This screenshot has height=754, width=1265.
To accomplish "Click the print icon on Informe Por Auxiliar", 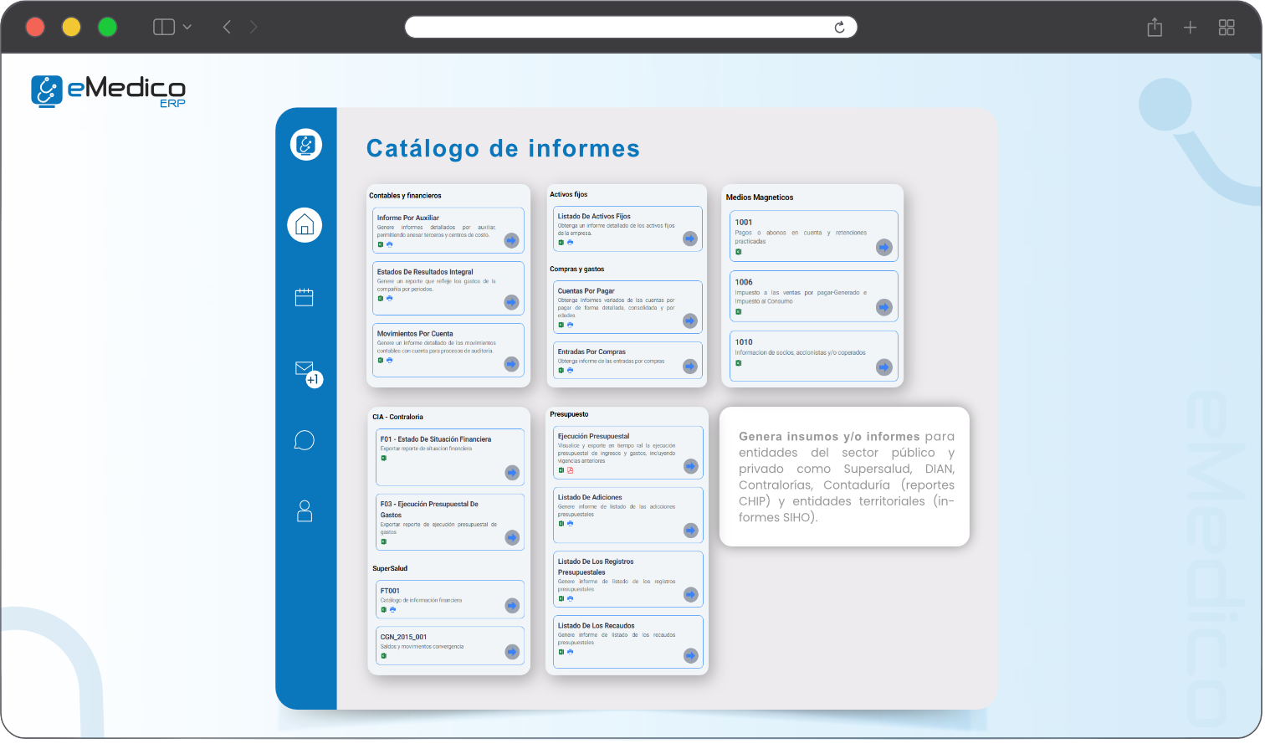I will [390, 244].
